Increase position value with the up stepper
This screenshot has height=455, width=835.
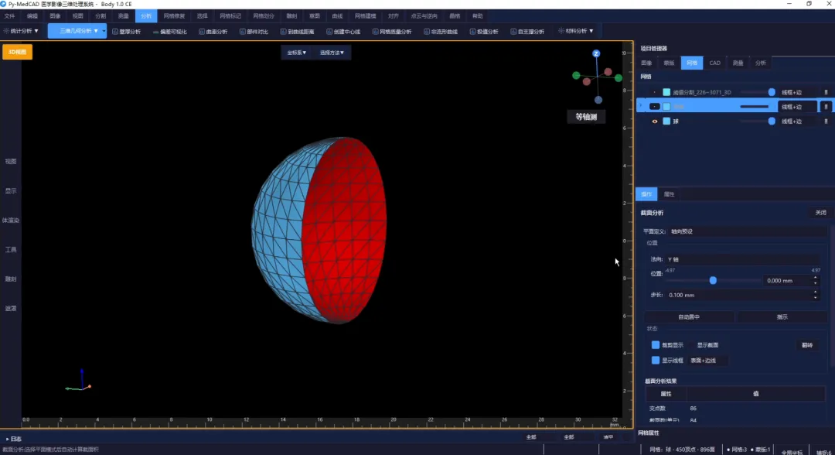click(816, 277)
